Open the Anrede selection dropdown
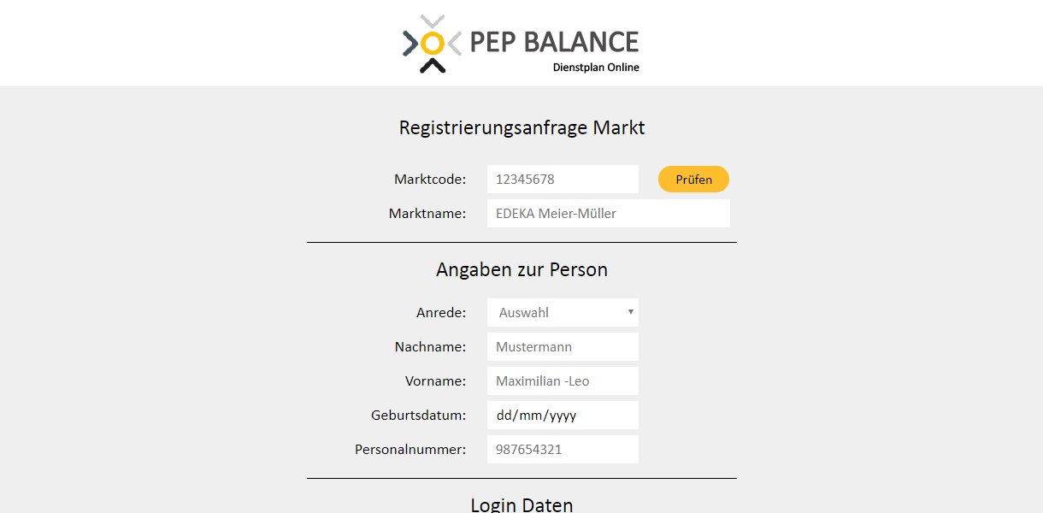 tap(563, 313)
